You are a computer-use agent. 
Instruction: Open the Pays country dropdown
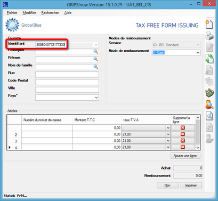pyautogui.click(x=96, y=98)
